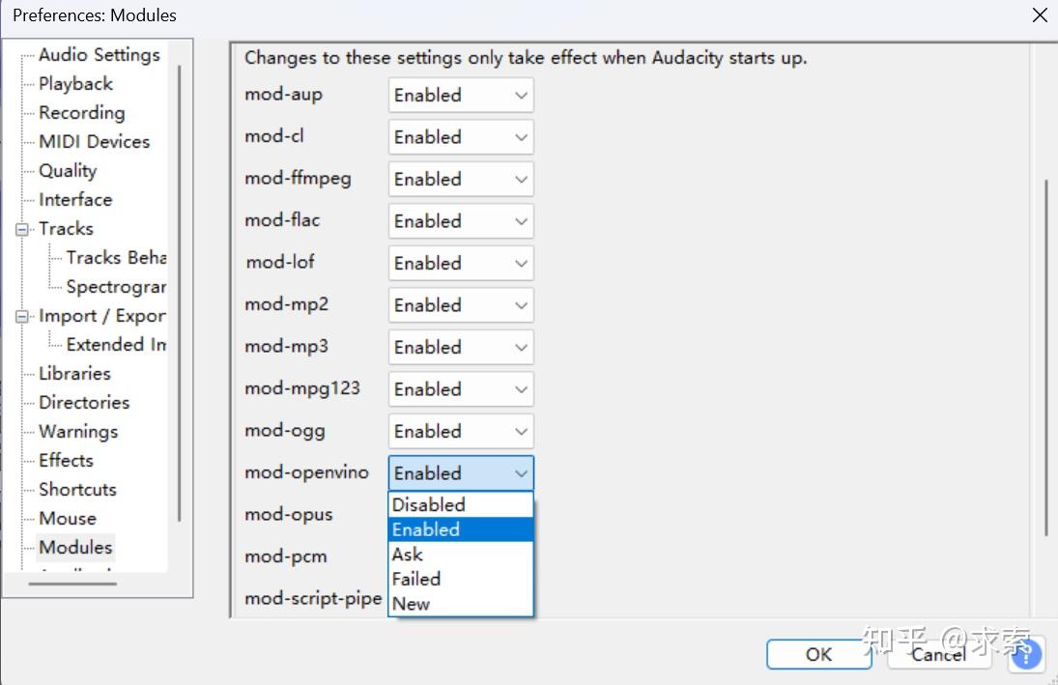
Task: Select the Shortcuts preferences category
Action: point(77,490)
